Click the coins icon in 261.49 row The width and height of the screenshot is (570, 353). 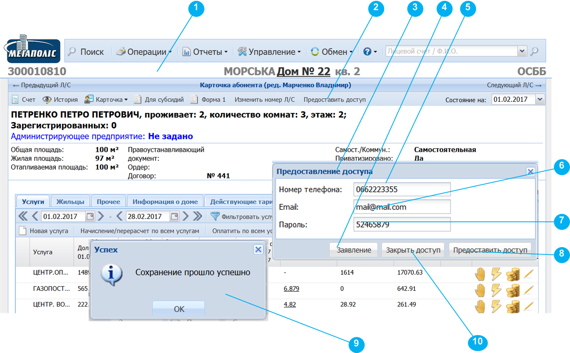click(x=512, y=306)
